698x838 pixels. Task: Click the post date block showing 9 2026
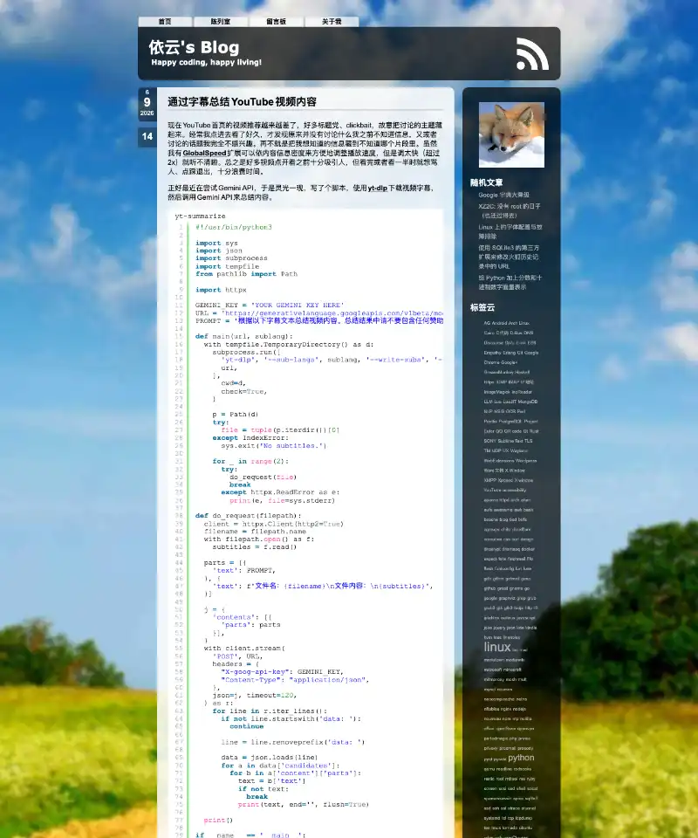tap(147, 103)
